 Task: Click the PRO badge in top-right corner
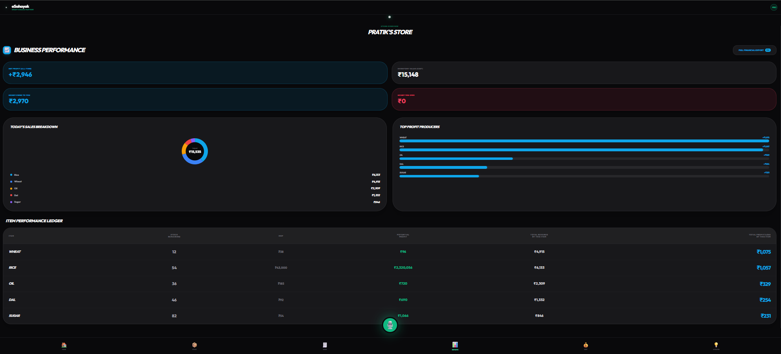click(x=774, y=7)
